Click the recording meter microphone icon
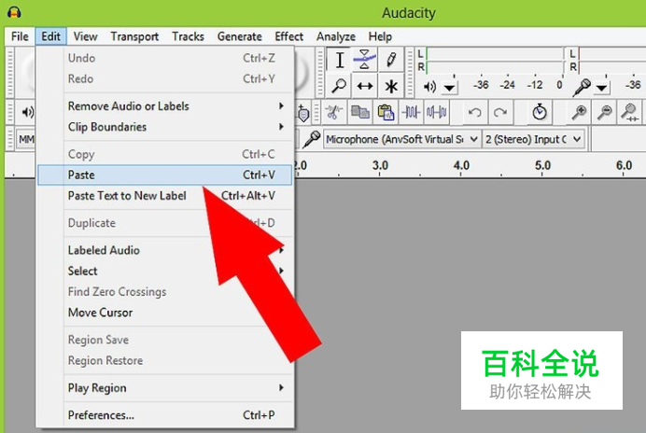This screenshot has width=646, height=433. click(x=582, y=88)
